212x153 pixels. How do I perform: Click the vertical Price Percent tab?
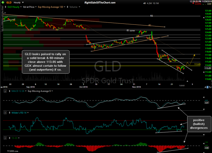pyautogui.click(x=2, y=19)
